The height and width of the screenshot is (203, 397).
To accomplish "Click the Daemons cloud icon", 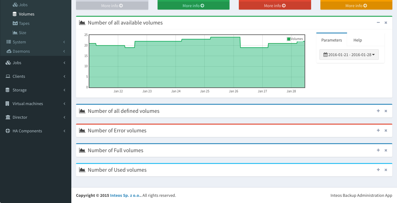I will tap(9, 51).
